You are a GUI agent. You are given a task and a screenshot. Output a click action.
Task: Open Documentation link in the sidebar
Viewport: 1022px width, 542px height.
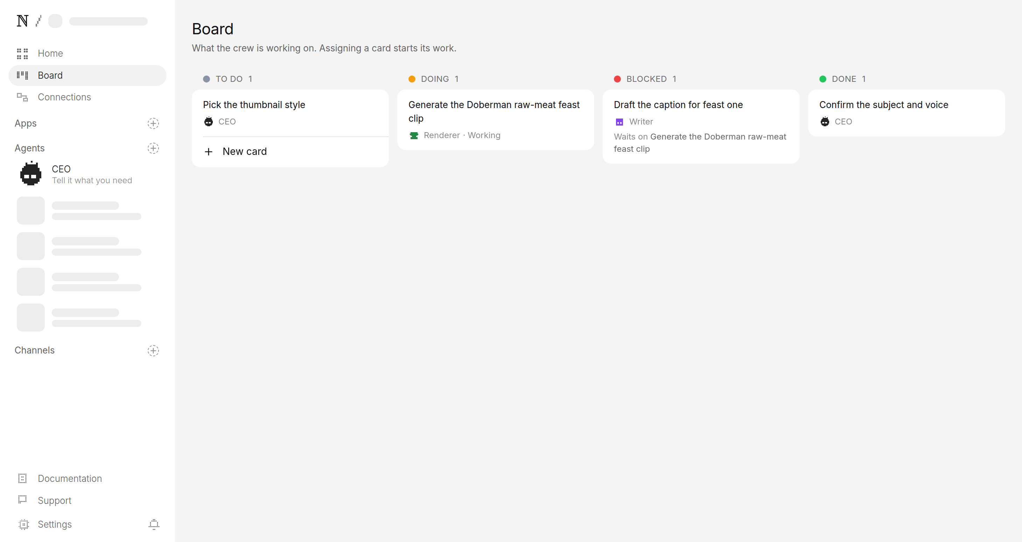pyautogui.click(x=87, y=479)
